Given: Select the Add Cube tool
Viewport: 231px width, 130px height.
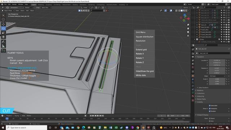Looking at the screenshot, I should click(3, 51).
